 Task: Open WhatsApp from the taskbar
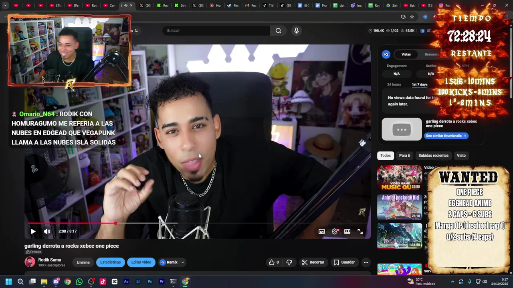79,282
